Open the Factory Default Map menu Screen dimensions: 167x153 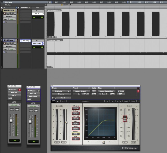pos(106,91)
